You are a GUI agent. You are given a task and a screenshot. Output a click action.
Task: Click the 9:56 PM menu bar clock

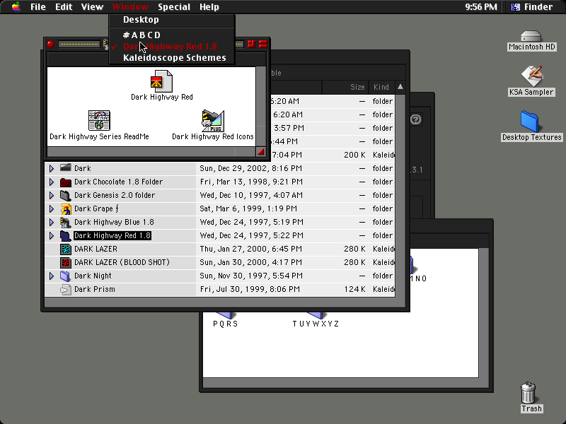click(x=481, y=7)
